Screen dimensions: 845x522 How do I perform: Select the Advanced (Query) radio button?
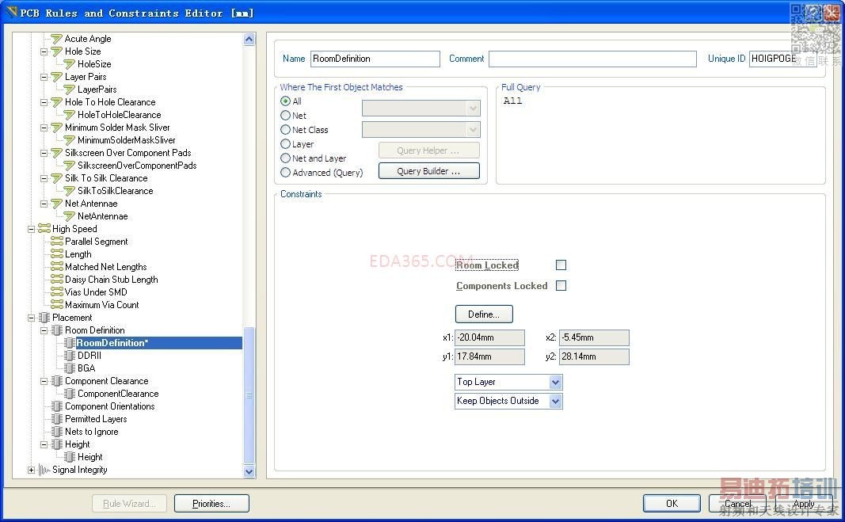click(x=286, y=173)
